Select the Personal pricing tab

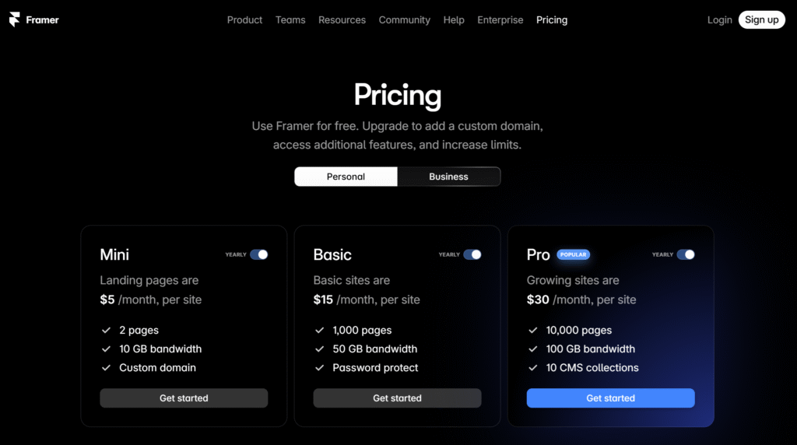346,177
